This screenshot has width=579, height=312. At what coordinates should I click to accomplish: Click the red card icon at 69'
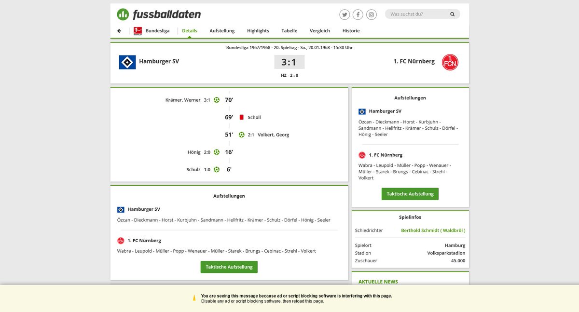coord(241,117)
